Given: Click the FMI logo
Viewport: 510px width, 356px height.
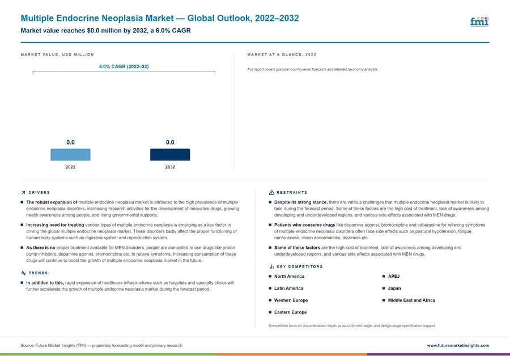Looking at the screenshot, I should (479, 22).
